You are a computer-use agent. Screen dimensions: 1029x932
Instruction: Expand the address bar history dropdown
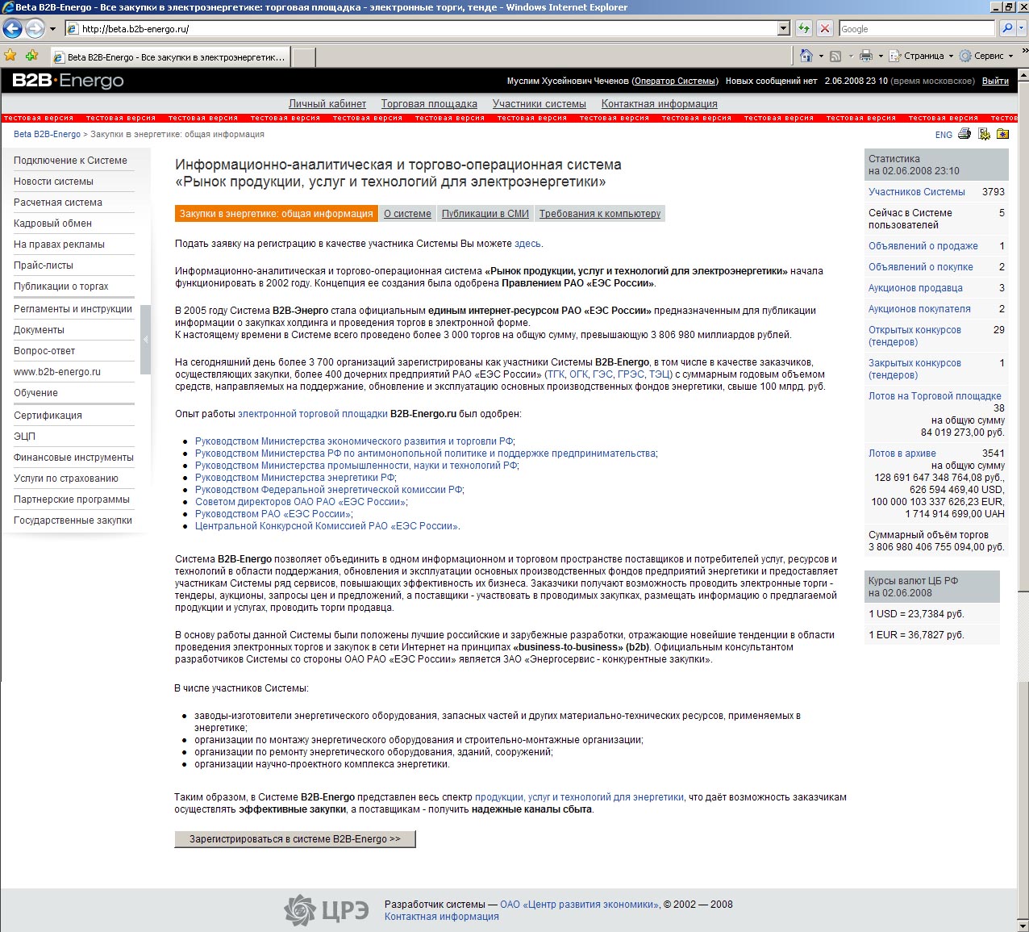[x=784, y=29]
